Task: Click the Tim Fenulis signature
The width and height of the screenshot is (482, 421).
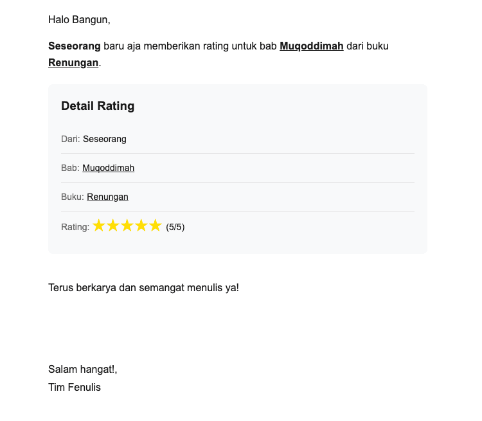Action: coord(75,387)
